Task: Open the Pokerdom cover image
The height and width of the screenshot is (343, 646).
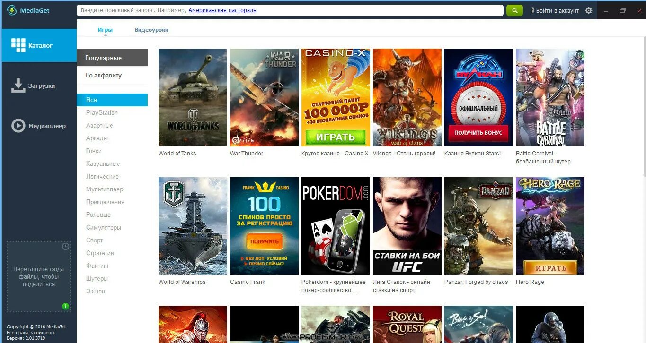Action: coord(336,226)
